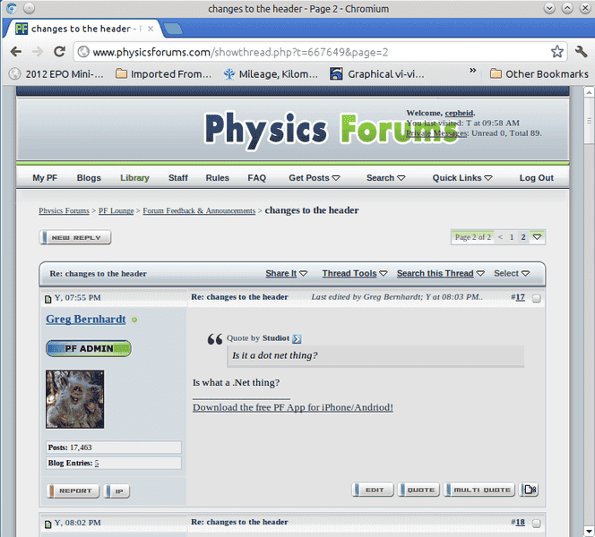595x537 pixels.
Task: Open the Blog Entries count 5 link
Action: click(x=97, y=463)
